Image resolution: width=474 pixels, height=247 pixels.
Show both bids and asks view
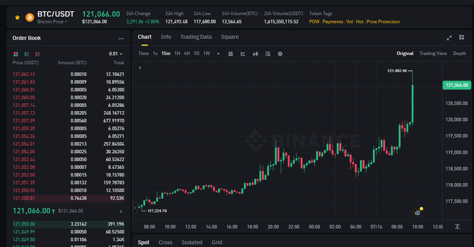(x=15, y=54)
